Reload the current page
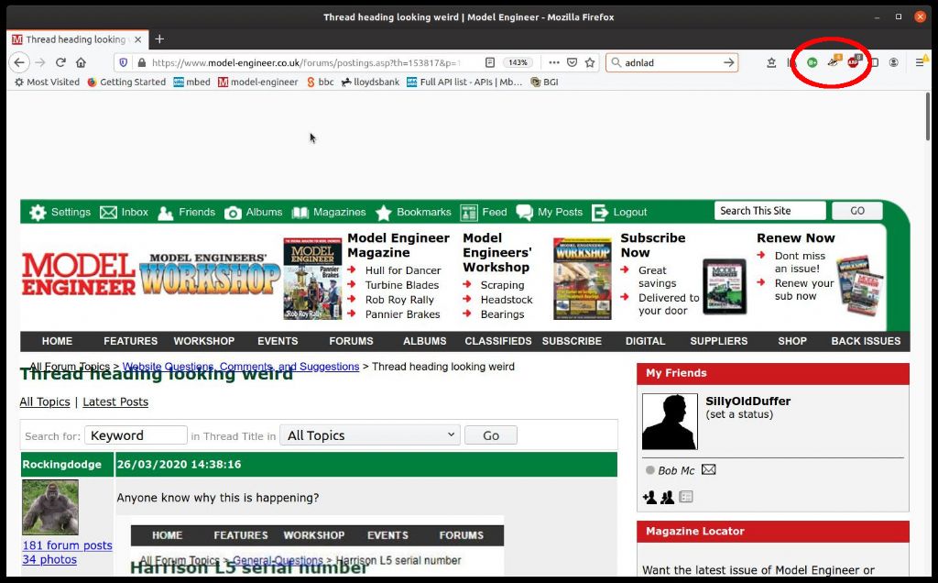 pyautogui.click(x=60, y=62)
